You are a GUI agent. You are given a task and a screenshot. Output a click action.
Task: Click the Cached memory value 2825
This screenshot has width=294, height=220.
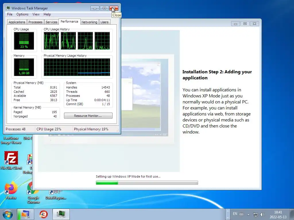click(53, 92)
